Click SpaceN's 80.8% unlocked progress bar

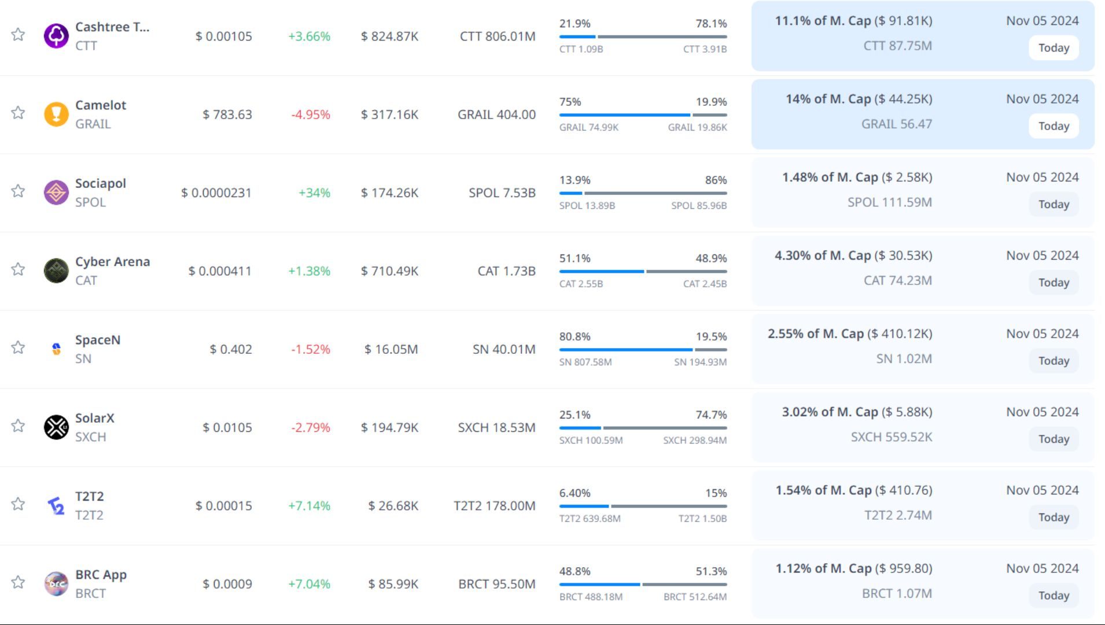tap(642, 350)
